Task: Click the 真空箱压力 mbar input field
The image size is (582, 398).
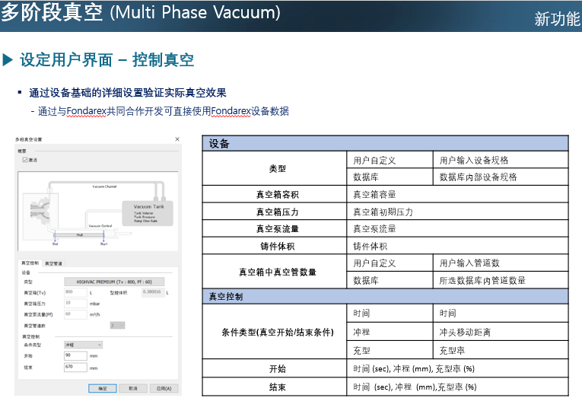Action: [75, 303]
